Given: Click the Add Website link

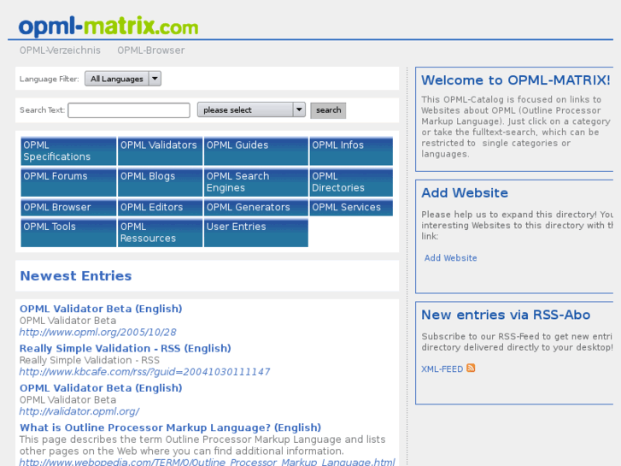Looking at the screenshot, I should tap(450, 257).
